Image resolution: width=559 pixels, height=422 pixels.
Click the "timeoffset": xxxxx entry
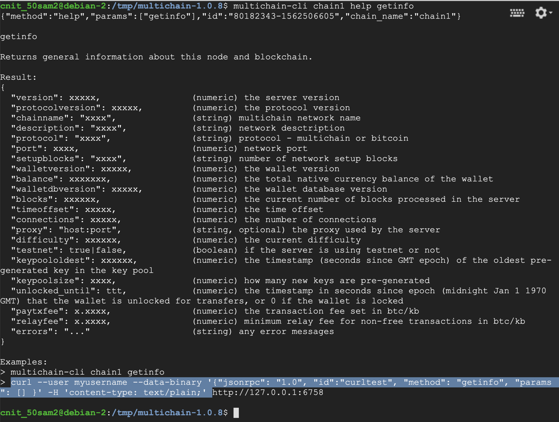pos(63,209)
